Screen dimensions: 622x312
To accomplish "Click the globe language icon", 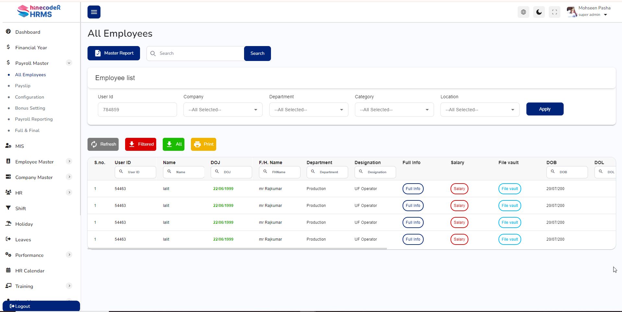I will click(523, 12).
